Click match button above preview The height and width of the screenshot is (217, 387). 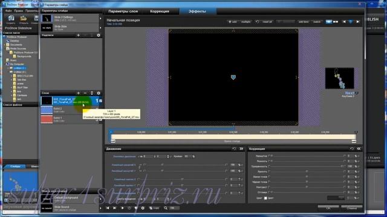(317, 22)
